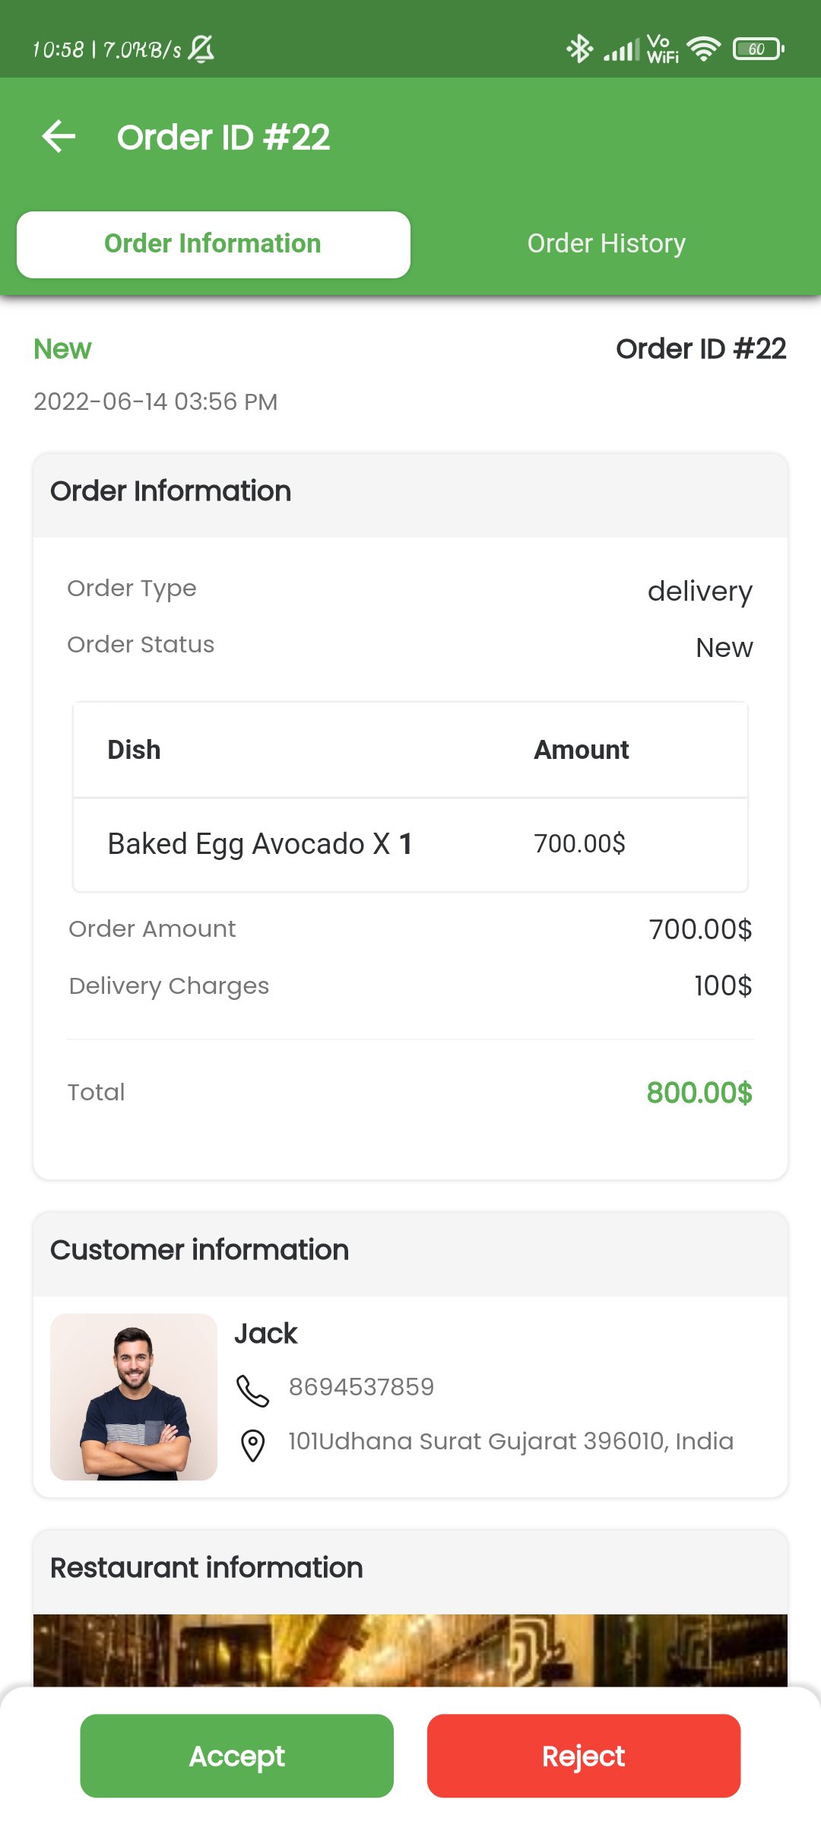Screen dimensions: 821x1825
Task: Tap the muted notification bell icon
Action: click(x=201, y=49)
